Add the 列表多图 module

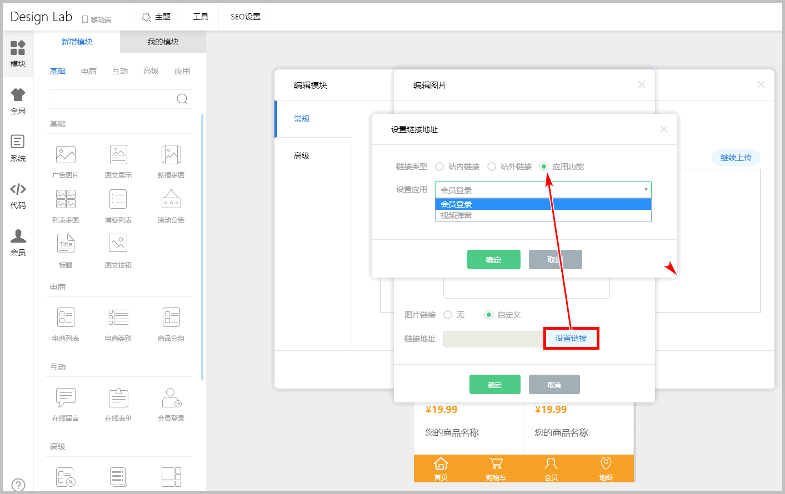point(66,206)
